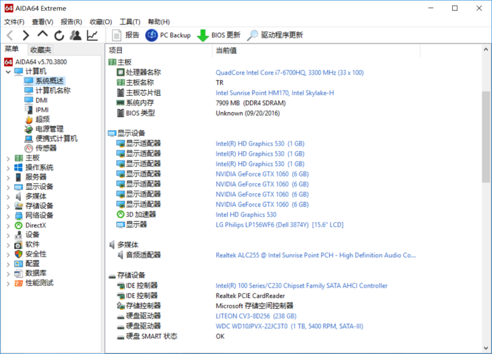The image size is (492, 354).
Task: Expand the 存储设备 tree node
Action: coord(8,206)
